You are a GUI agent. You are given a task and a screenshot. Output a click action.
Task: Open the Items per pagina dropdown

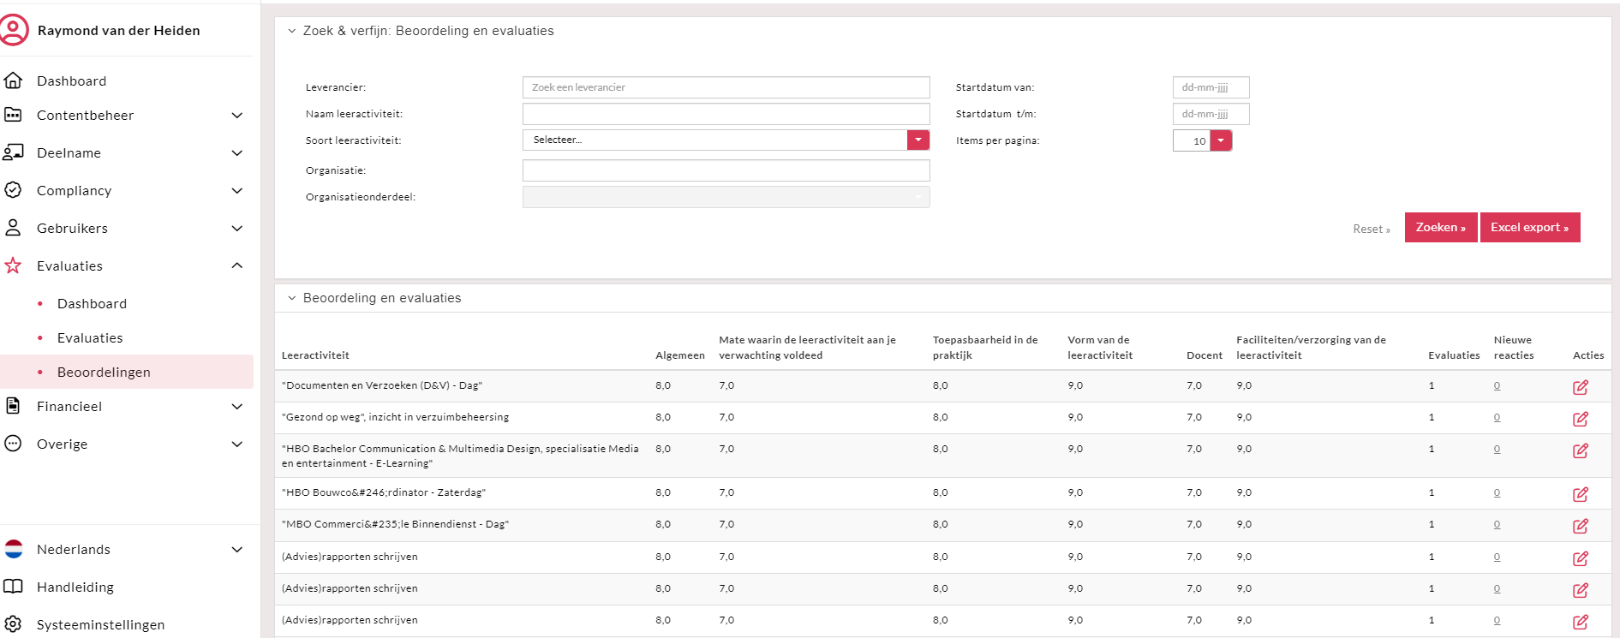(x=1221, y=140)
